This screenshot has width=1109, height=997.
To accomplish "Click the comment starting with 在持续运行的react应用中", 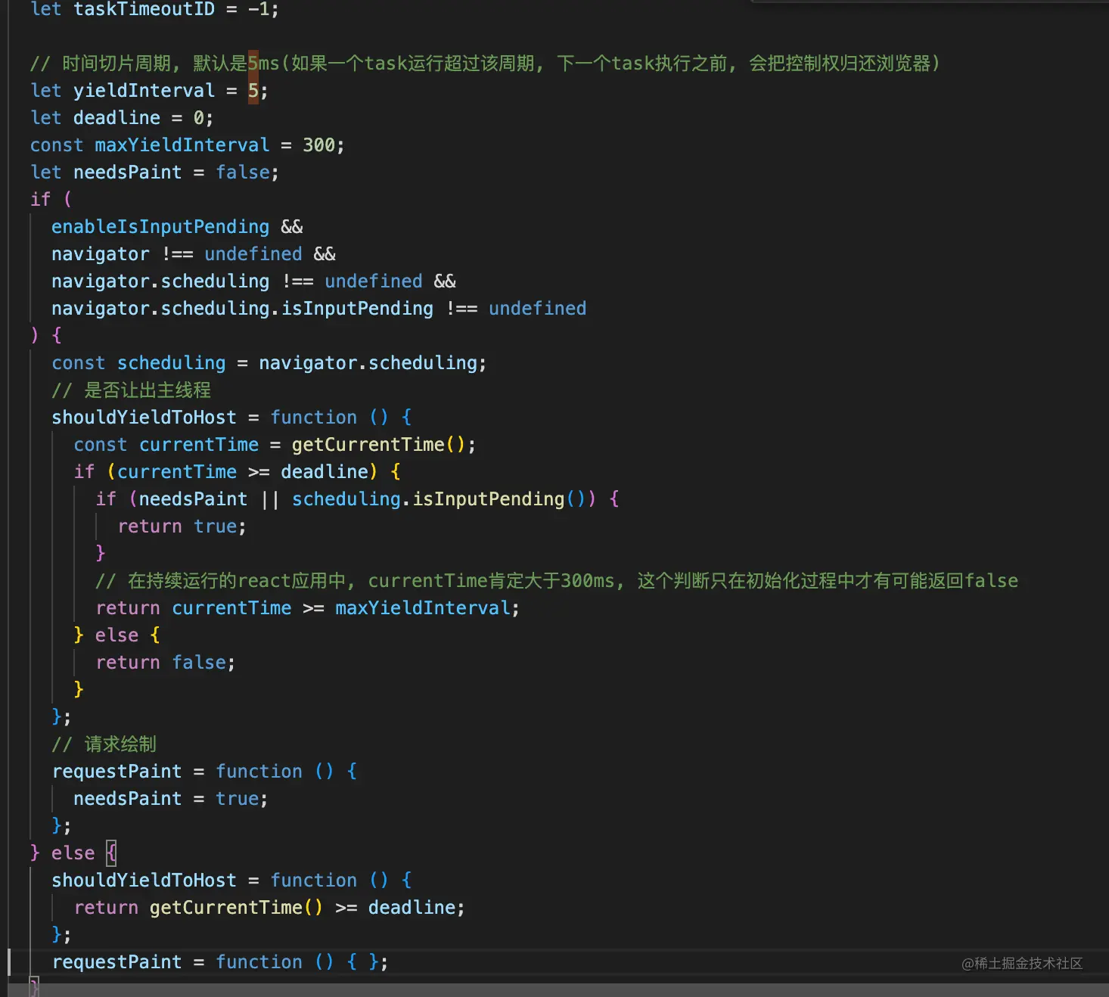I will coord(557,581).
